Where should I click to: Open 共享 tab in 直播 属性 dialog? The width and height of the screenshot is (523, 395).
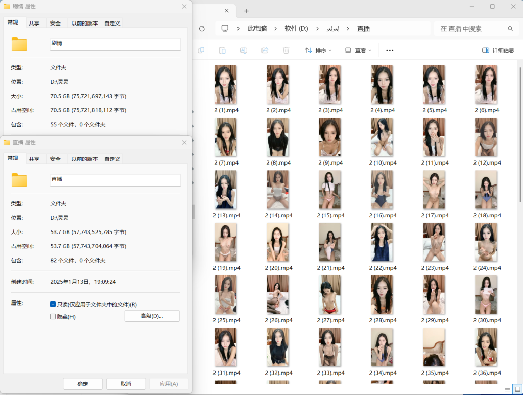[x=34, y=159]
